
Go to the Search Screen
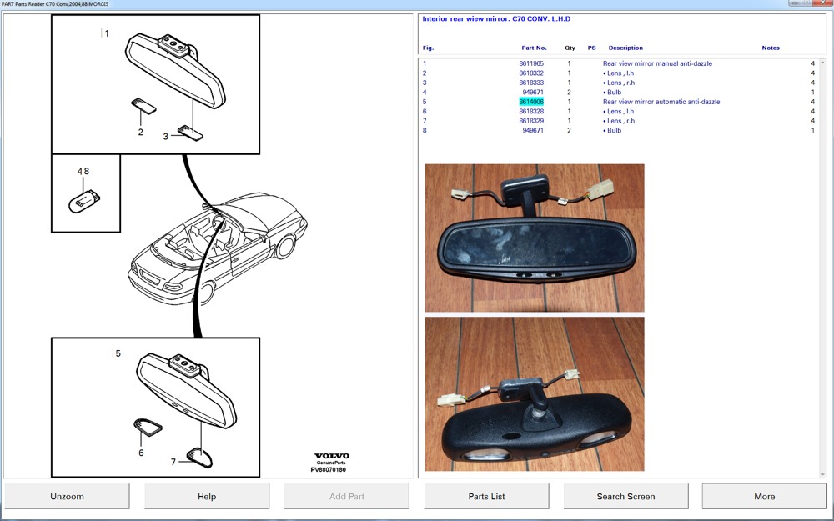click(x=625, y=497)
